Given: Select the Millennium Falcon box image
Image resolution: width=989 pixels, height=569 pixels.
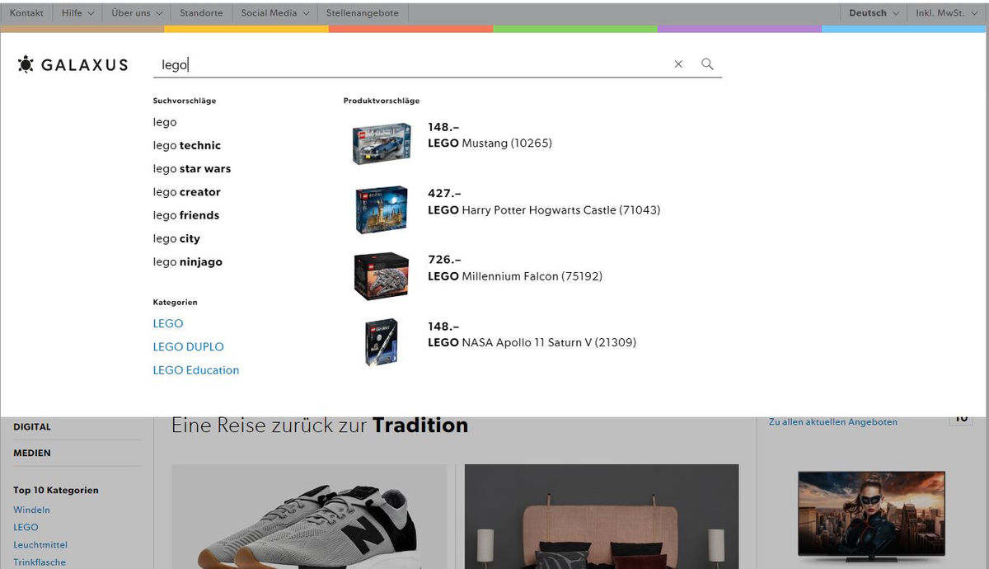Looking at the screenshot, I should coord(381,275).
